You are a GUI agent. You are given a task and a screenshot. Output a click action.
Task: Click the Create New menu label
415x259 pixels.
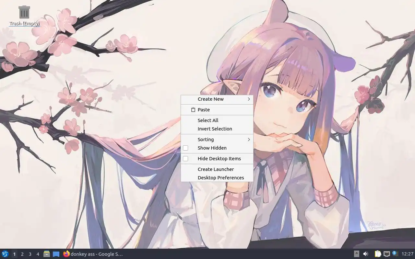tap(211, 99)
